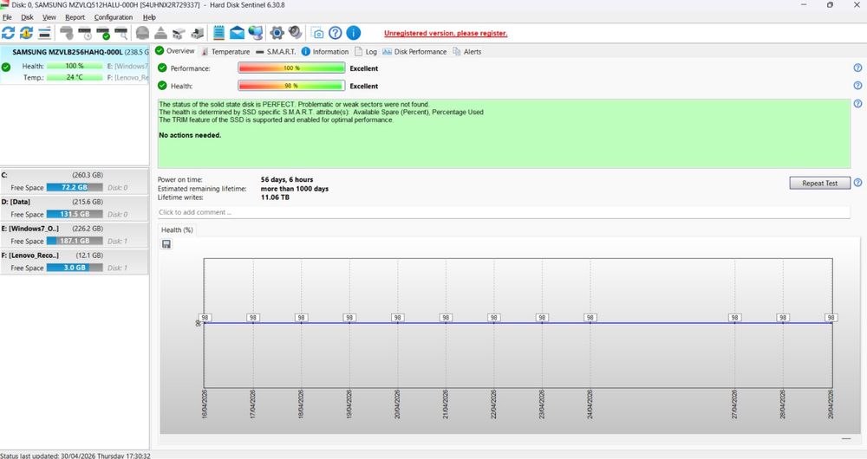Click the grey hard disk test icon
867x459 pixels.
[67, 33]
